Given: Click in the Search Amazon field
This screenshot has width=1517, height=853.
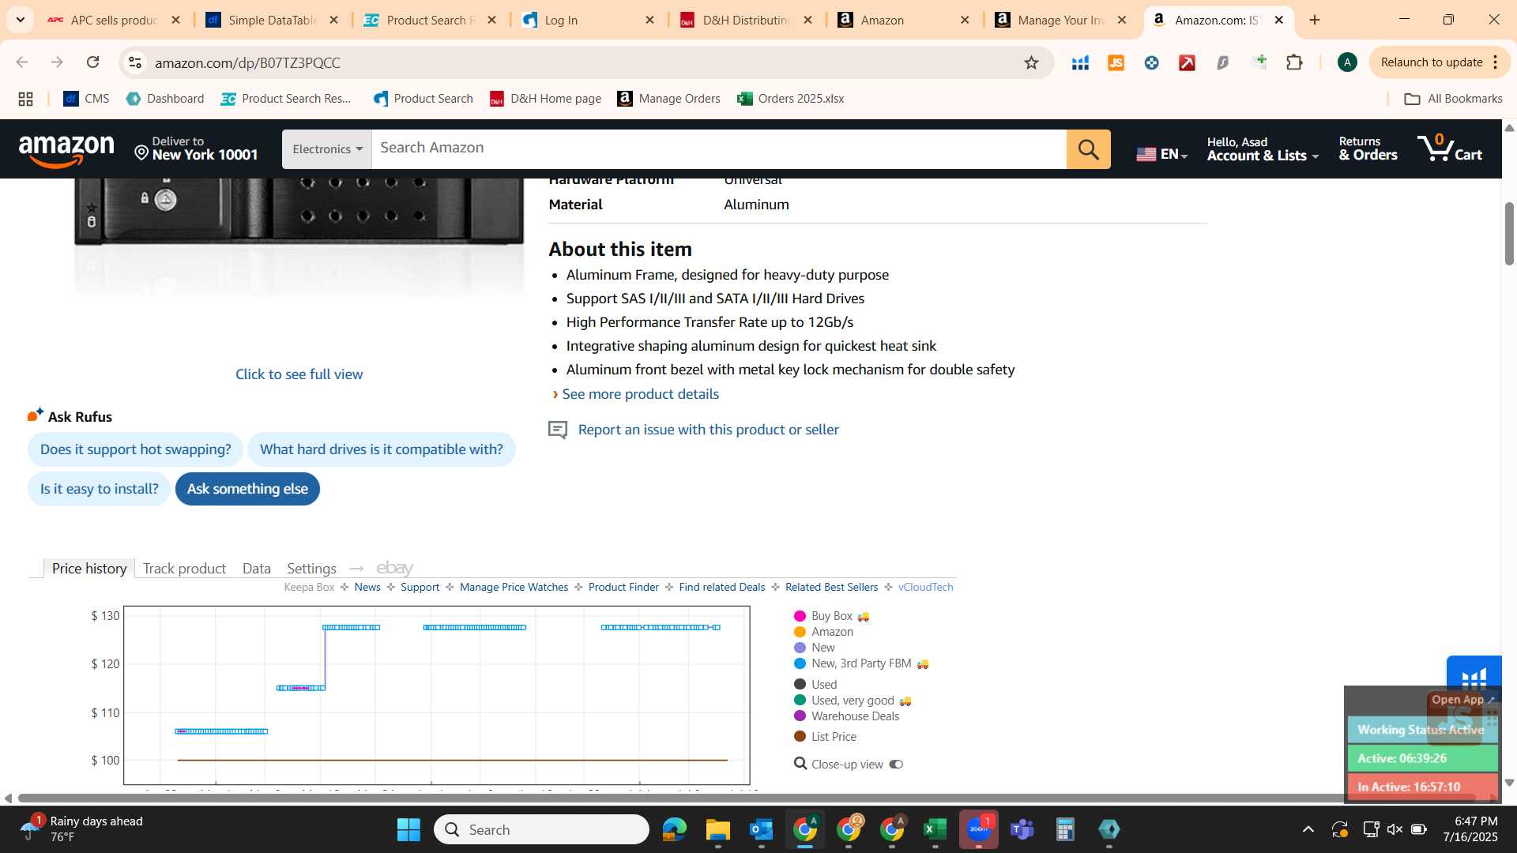Looking at the screenshot, I should click(x=718, y=149).
